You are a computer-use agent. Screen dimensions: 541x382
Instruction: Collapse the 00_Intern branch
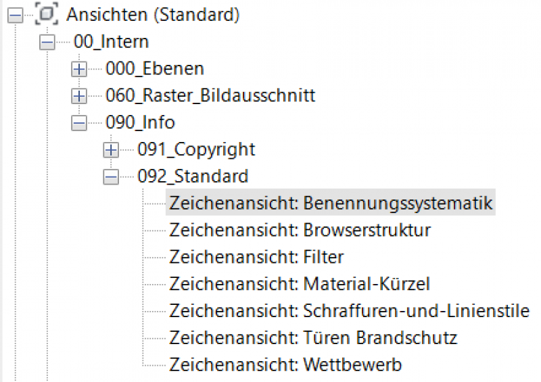(47, 42)
